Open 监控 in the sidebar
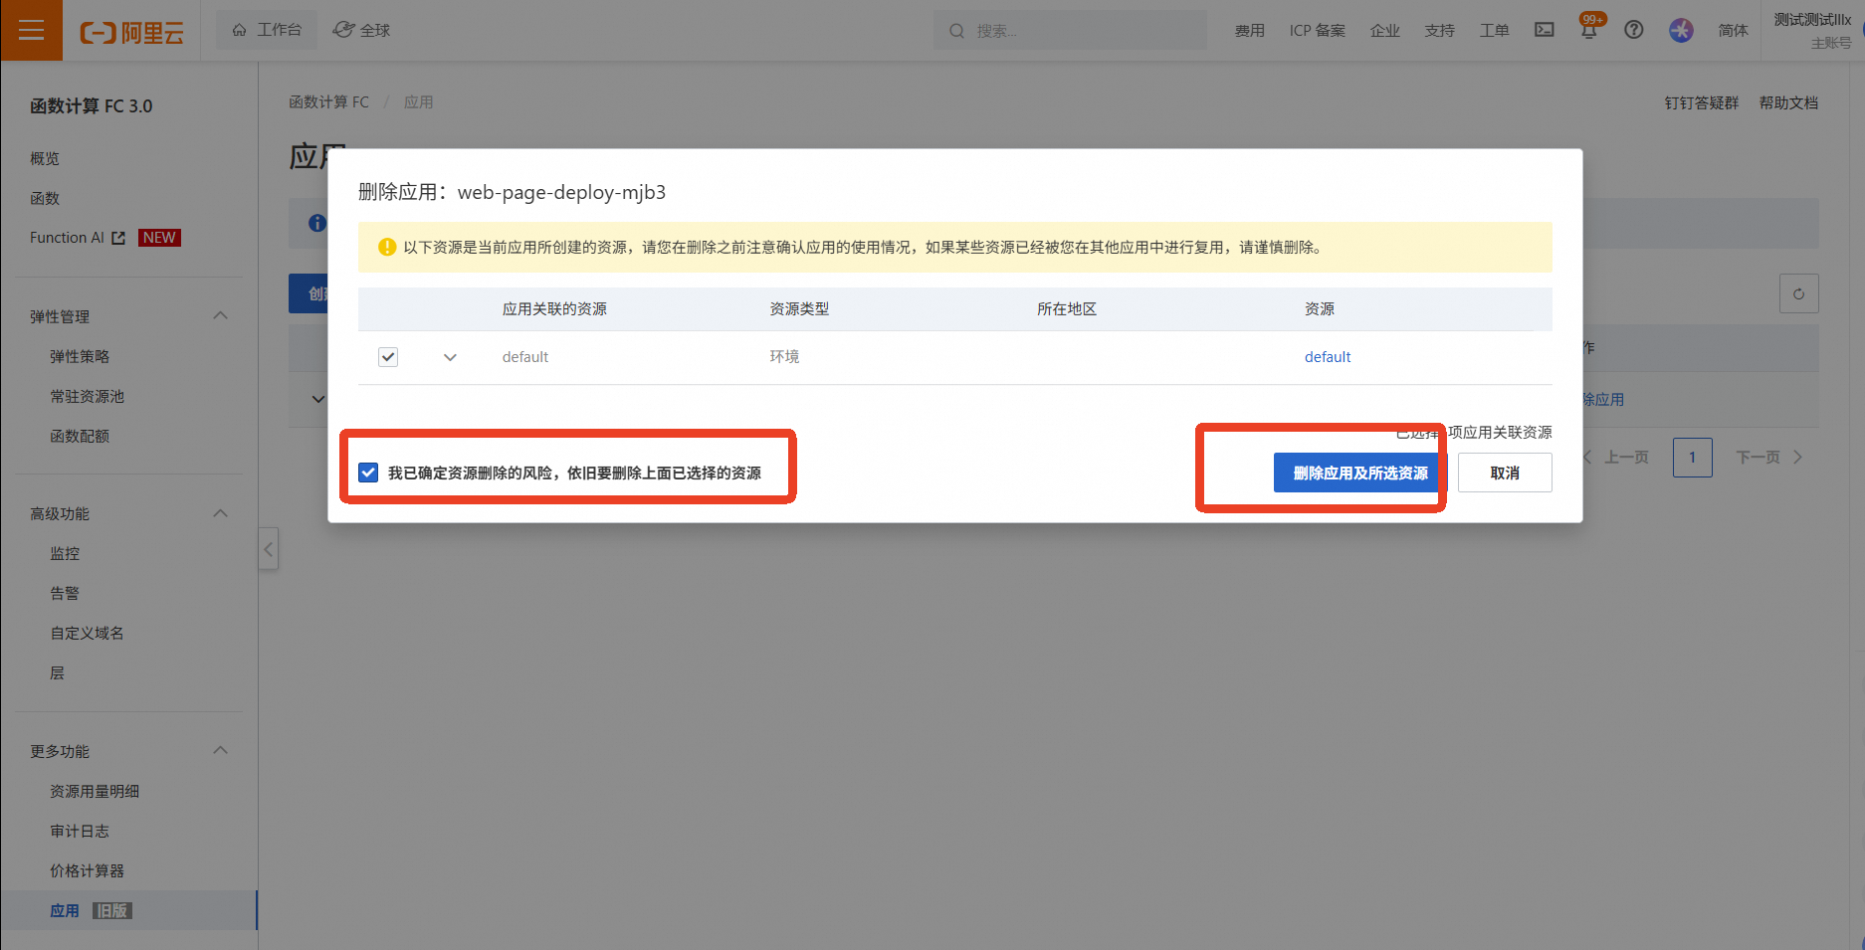The image size is (1865, 950). 65,553
